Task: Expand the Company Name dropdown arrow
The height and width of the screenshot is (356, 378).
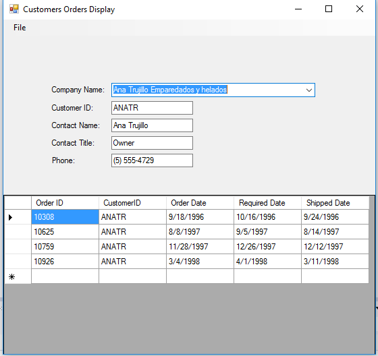Action: tap(309, 90)
